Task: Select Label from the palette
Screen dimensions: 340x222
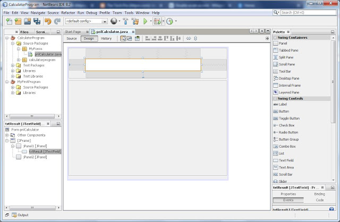Action: (283, 105)
